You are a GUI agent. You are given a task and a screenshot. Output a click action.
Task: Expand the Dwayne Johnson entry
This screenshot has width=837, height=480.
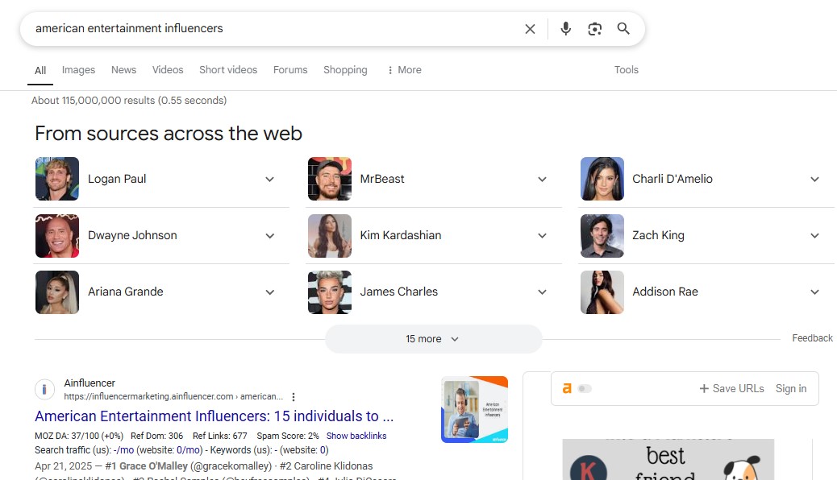(x=269, y=236)
